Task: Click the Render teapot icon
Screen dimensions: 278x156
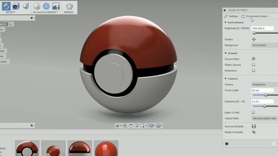Action: coord(69,6)
